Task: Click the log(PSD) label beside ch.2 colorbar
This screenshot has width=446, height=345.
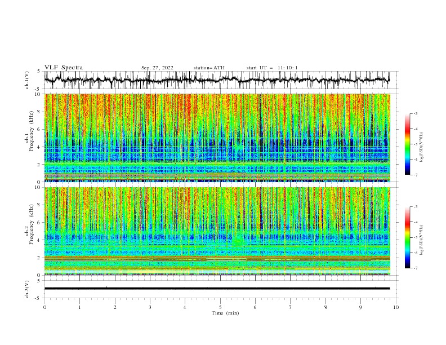Action: (x=421, y=240)
